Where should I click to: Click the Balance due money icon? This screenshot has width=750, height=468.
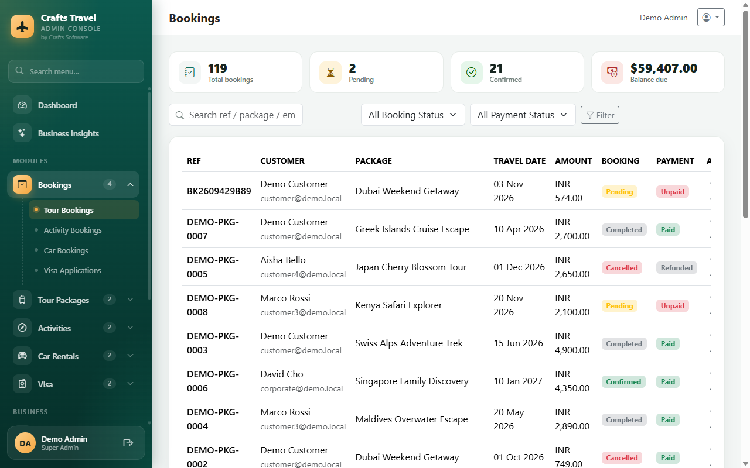[x=612, y=73]
